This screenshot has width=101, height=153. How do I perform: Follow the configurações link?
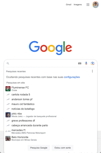[x=72, y=77]
